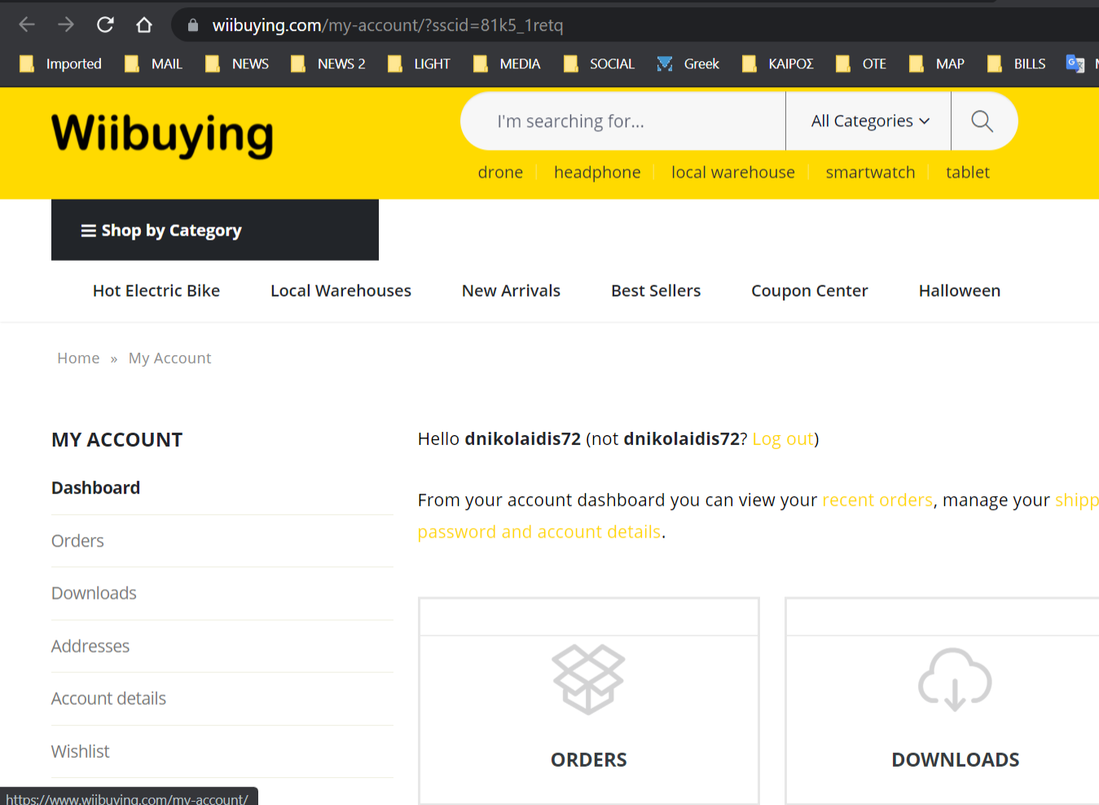Open Halloween menu item
This screenshot has width=1099, height=805.
click(x=960, y=291)
